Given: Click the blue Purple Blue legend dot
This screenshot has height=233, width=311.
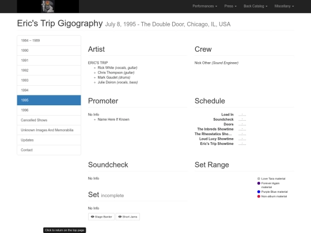Looking at the screenshot, I should [259, 192].
